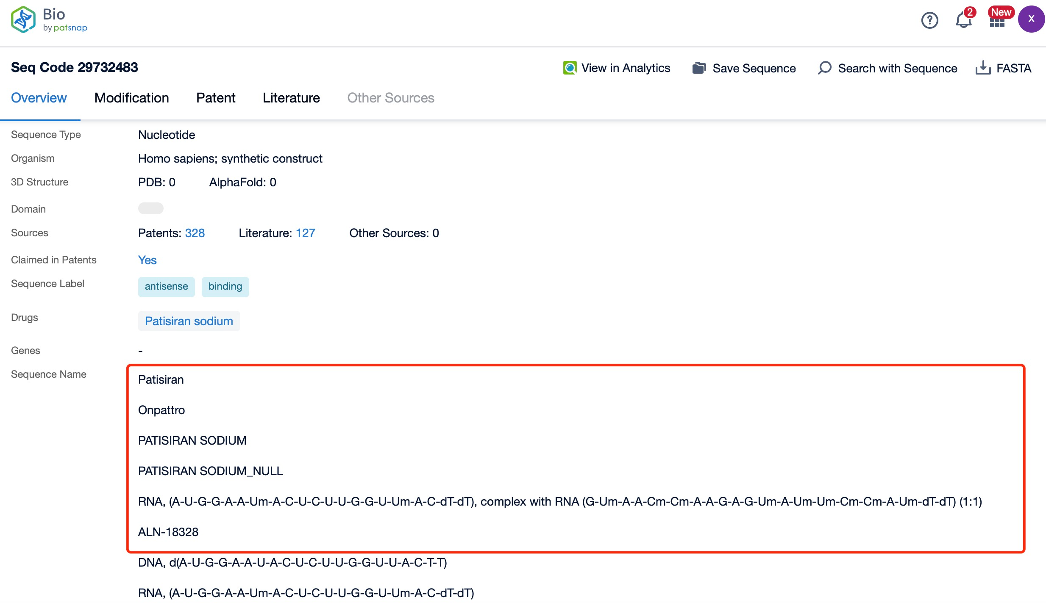Viewport: 1046px width, 603px height.
Task: Click the Search with Sequence icon
Action: tap(825, 67)
